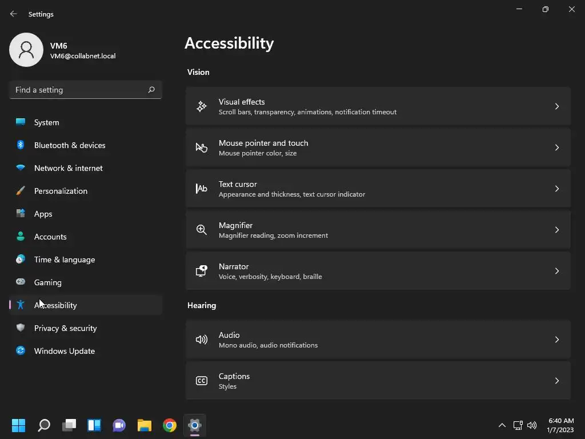Viewport: 585px width, 439px height.
Task: Click the Captions CC icon
Action: [202, 381]
